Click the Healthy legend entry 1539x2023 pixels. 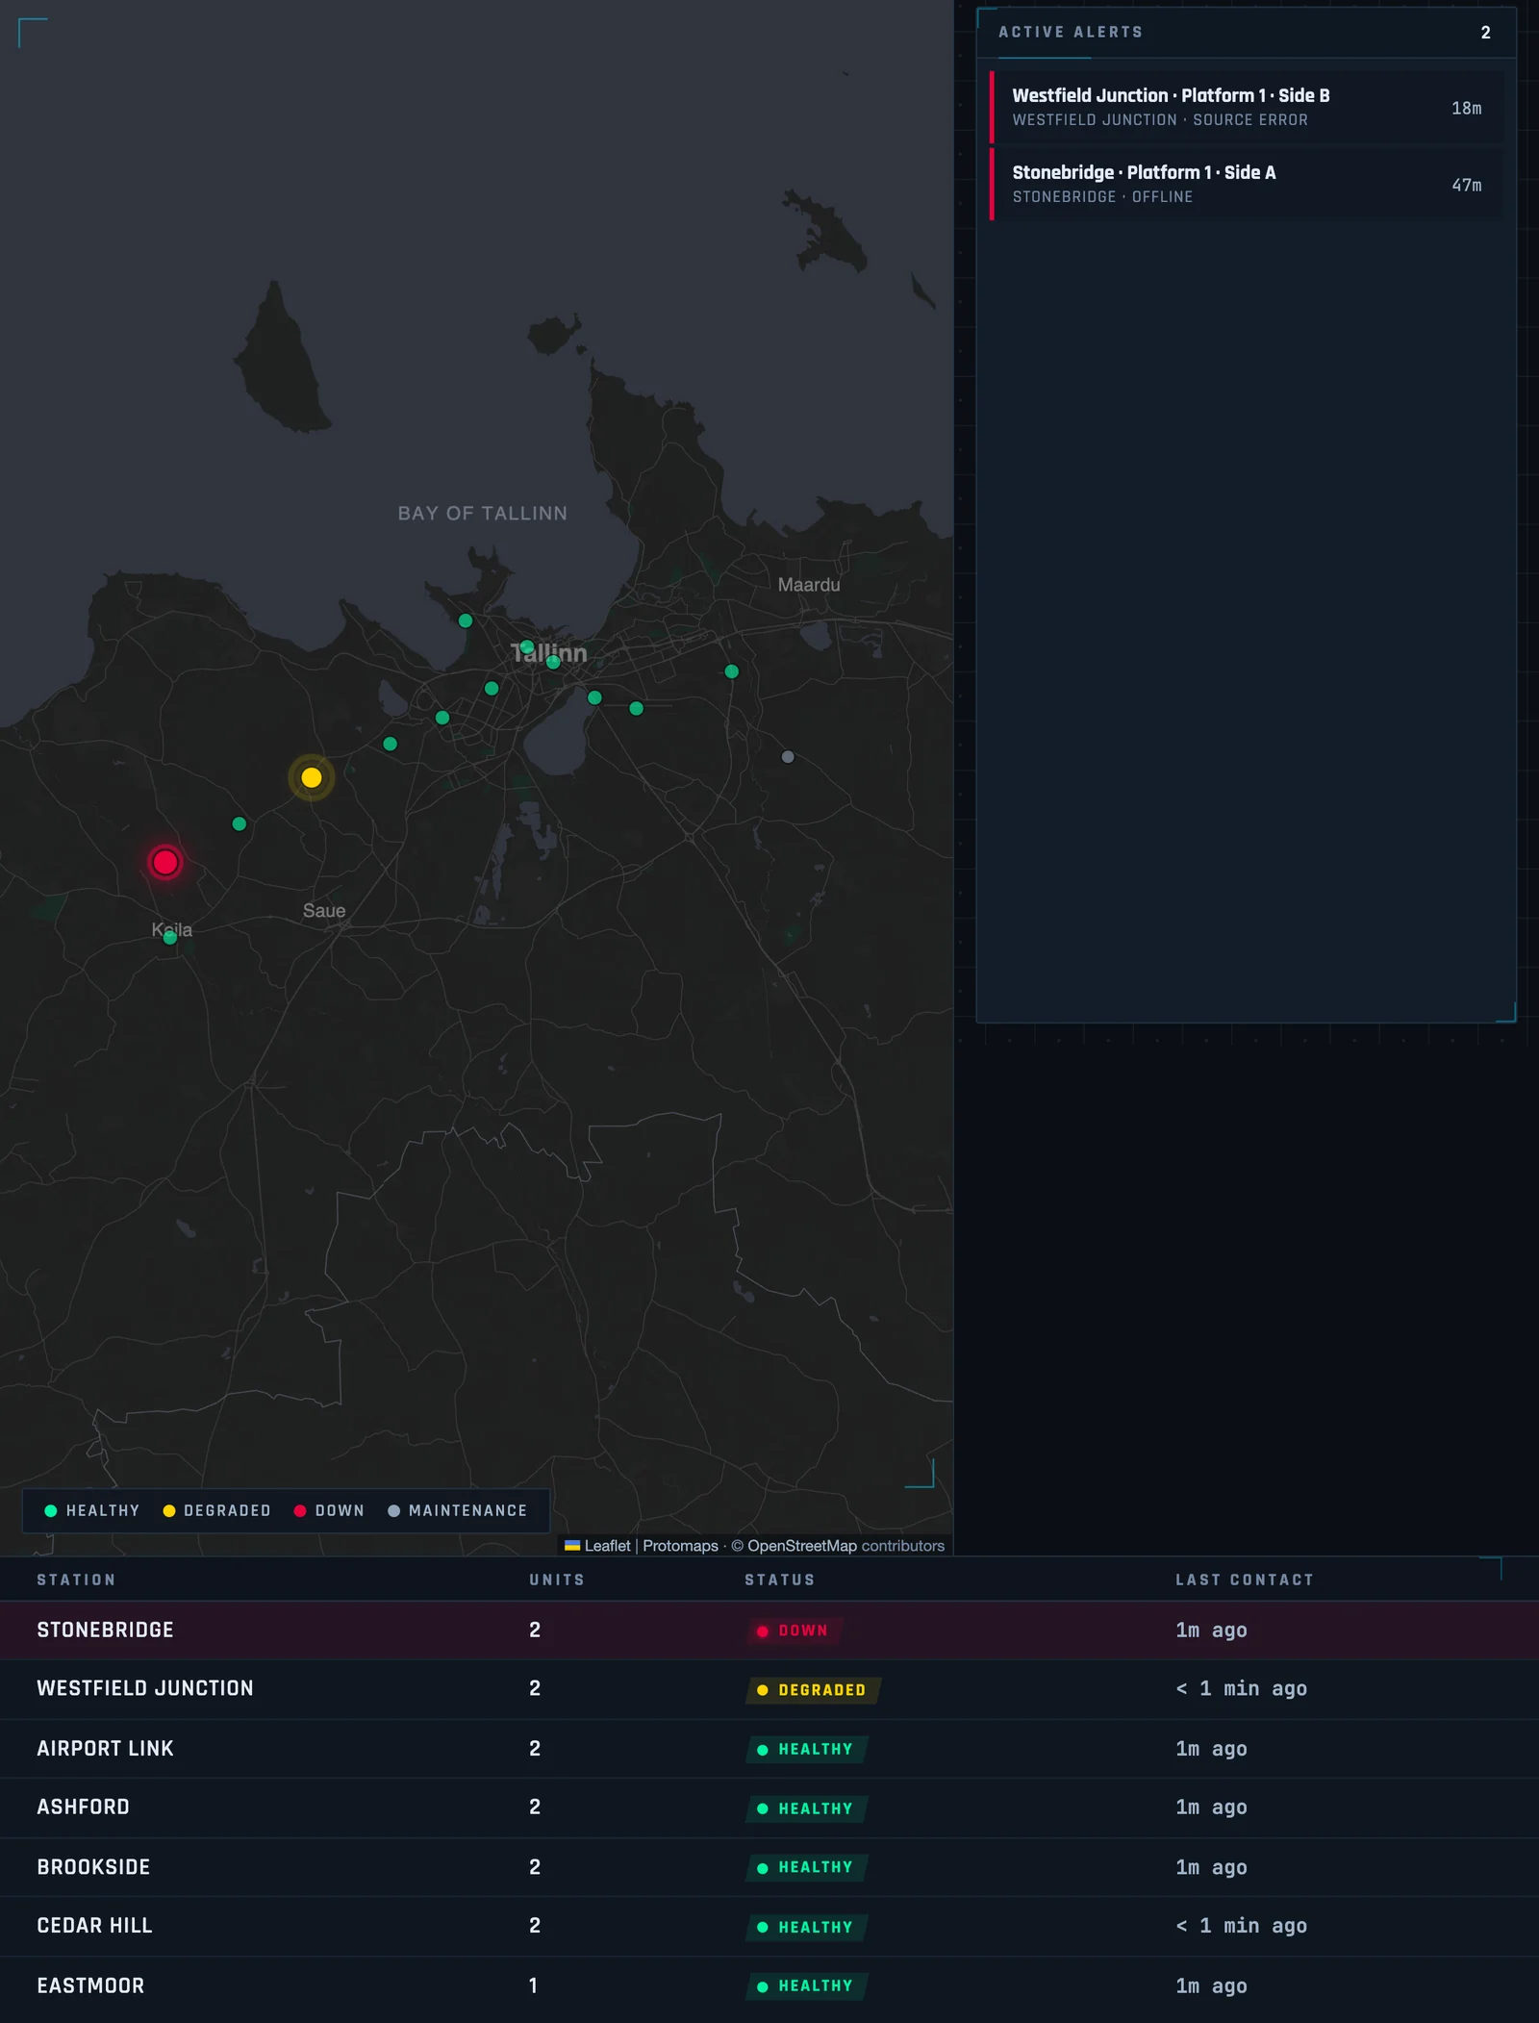[x=92, y=1510]
